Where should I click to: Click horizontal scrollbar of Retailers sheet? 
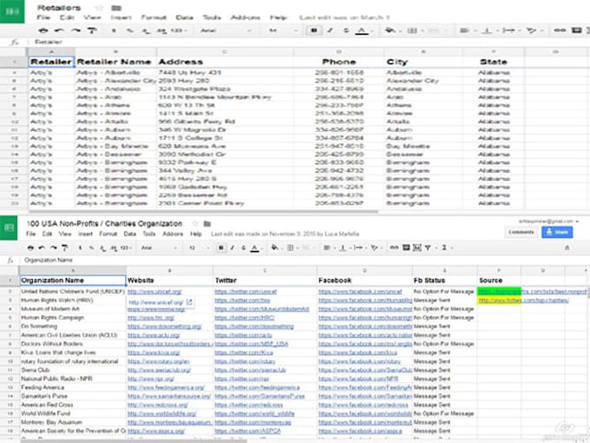[203, 212]
